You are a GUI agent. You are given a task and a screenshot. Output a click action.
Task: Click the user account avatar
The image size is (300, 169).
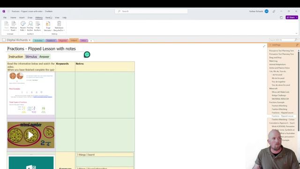tap(266, 11)
